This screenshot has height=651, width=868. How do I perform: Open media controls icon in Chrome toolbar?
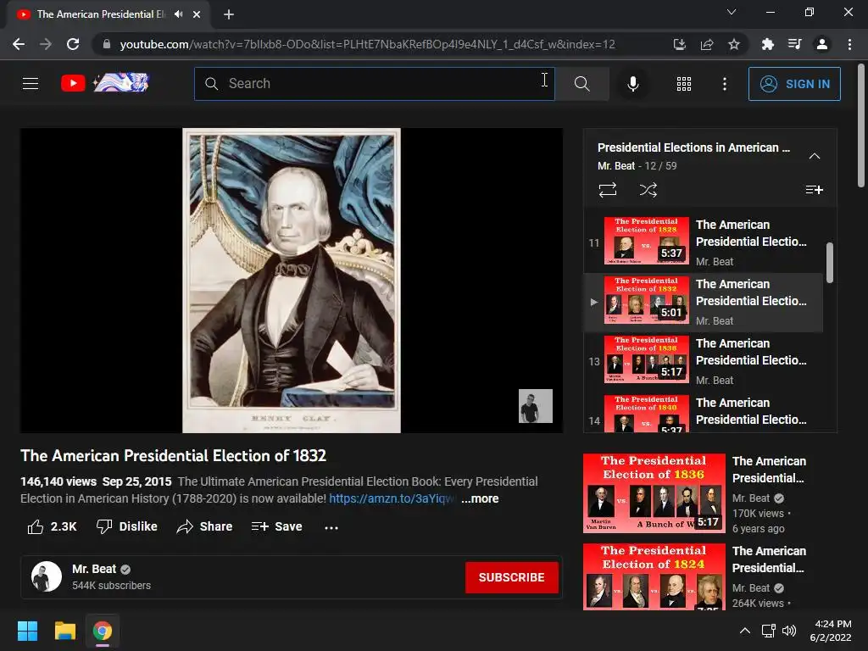(794, 44)
